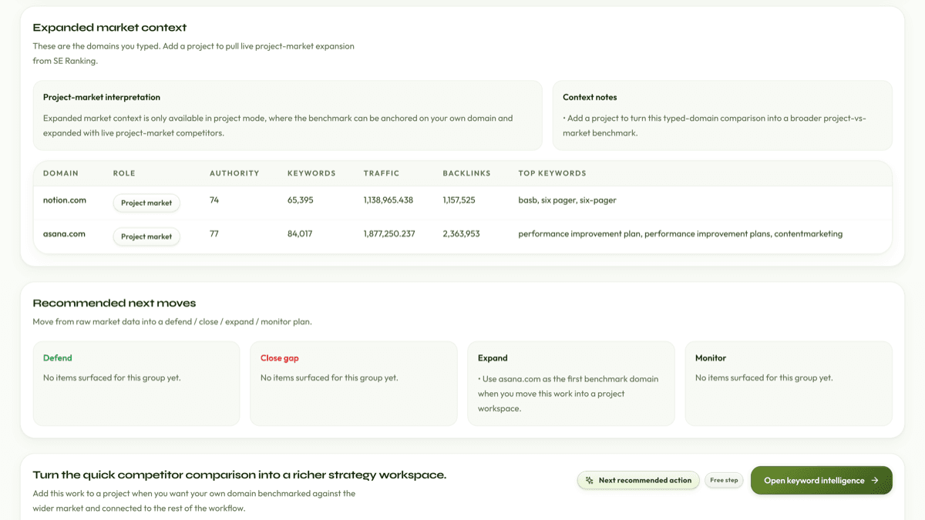
Task: Click traffic value 1,138,965.438
Action: (388, 200)
